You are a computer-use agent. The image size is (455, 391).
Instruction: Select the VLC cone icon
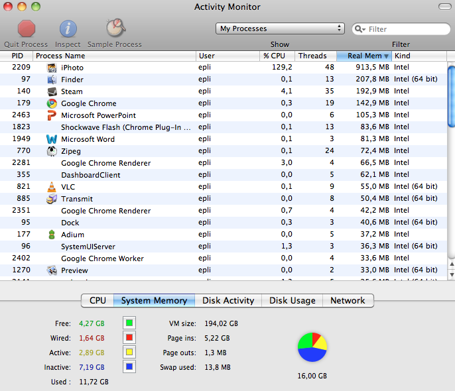(x=52, y=187)
